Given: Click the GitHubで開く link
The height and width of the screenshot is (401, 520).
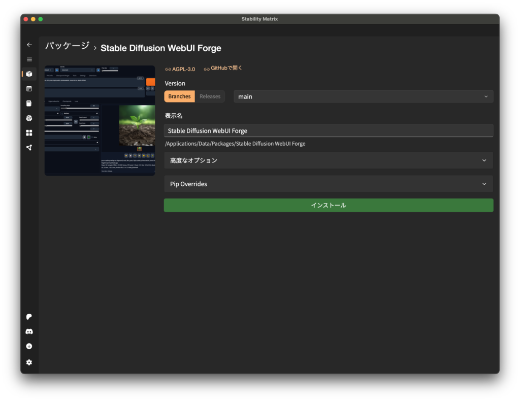Looking at the screenshot, I should pos(223,69).
